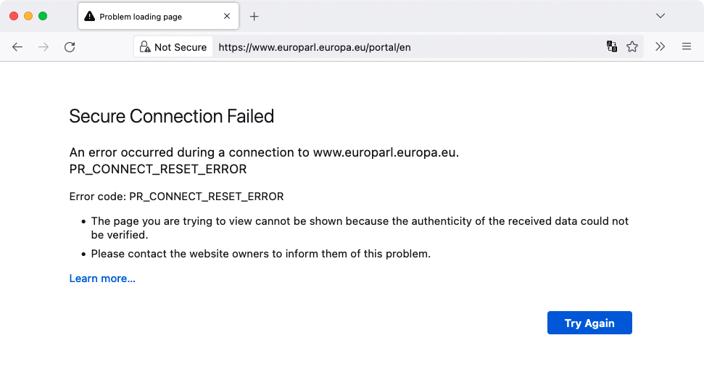The image size is (704, 380).
Task: Close the Problem loading page tab
Action: (227, 16)
